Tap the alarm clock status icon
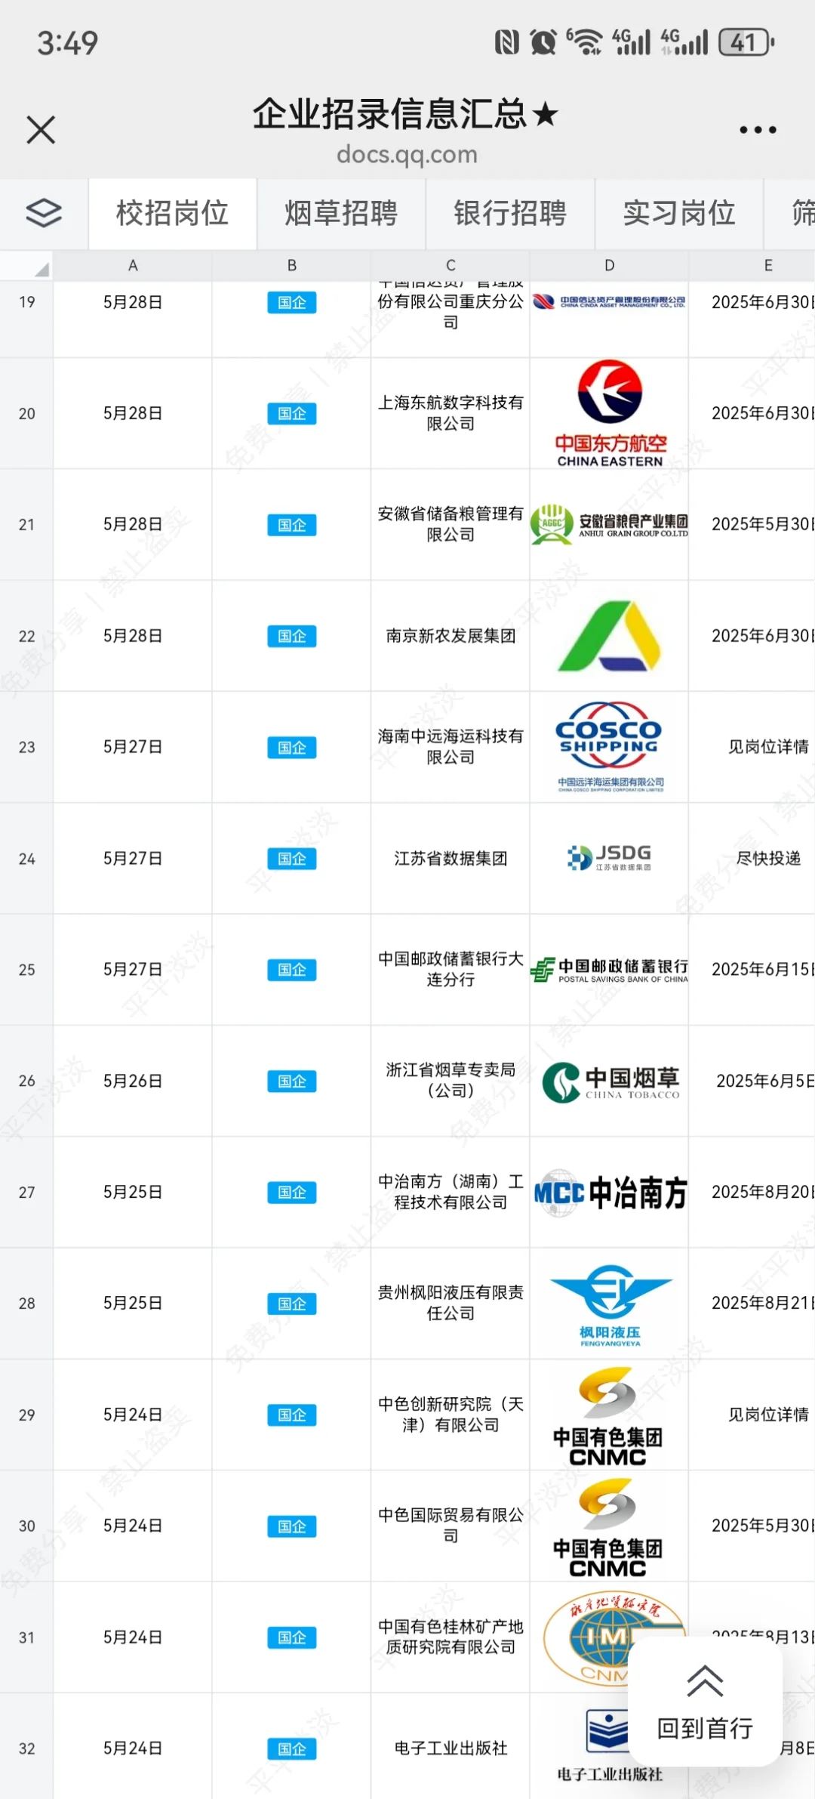This screenshot has height=1799, width=815. pyautogui.click(x=543, y=42)
